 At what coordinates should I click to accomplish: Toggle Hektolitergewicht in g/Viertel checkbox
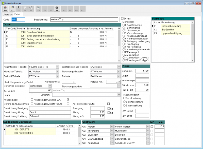click(x=38, y=82)
